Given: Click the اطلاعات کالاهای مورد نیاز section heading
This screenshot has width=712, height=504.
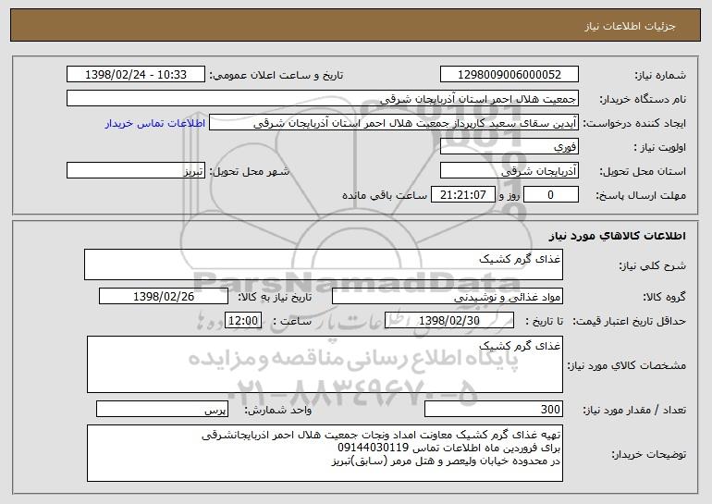Looking at the screenshot, I should coord(617,236).
